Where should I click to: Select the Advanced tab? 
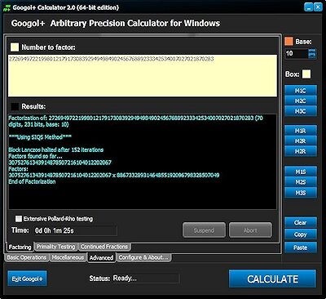(x=101, y=257)
